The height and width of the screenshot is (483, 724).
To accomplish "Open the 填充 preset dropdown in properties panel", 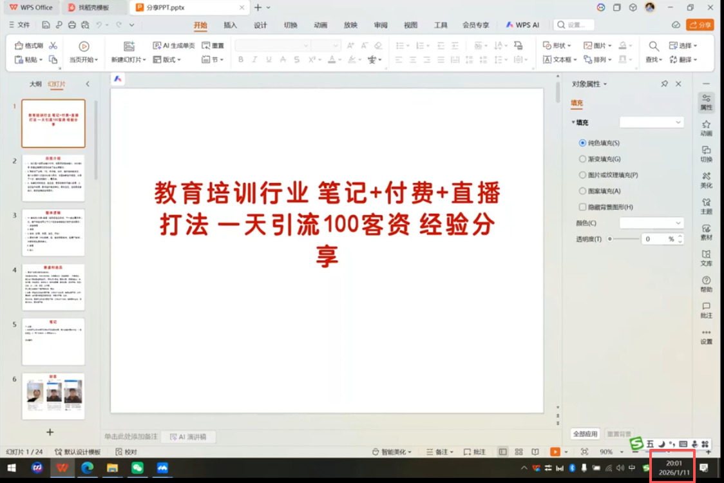I will tap(651, 122).
